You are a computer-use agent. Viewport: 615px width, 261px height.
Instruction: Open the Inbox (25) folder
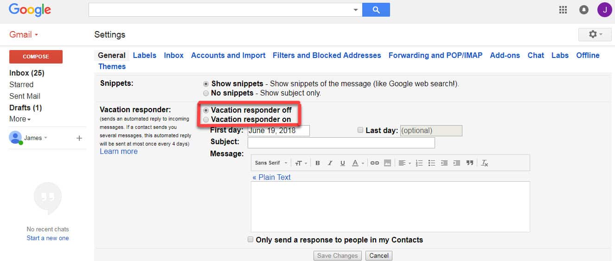point(27,73)
